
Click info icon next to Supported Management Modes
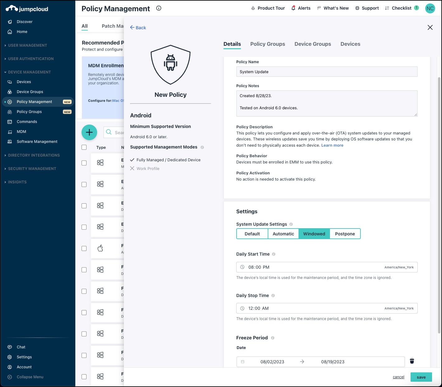(x=202, y=147)
